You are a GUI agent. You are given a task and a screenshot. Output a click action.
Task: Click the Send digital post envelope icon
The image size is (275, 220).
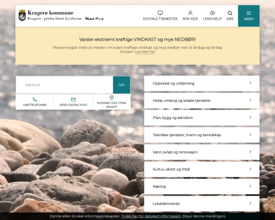click(73, 99)
